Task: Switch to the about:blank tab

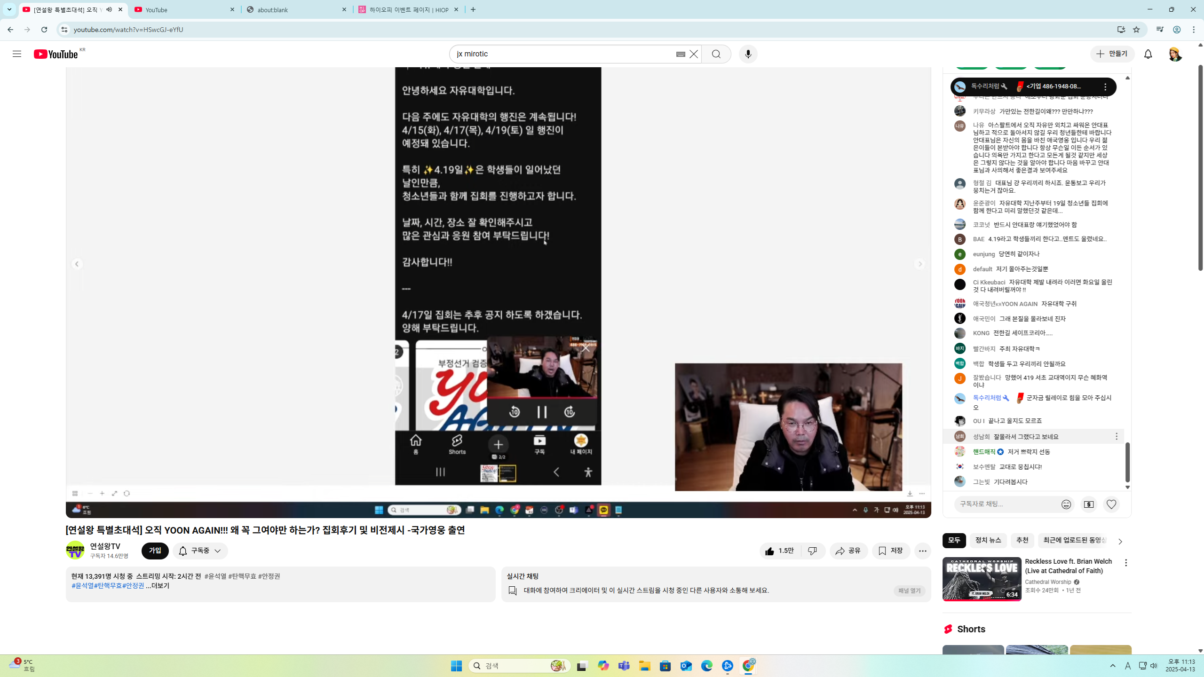Action: [297, 9]
